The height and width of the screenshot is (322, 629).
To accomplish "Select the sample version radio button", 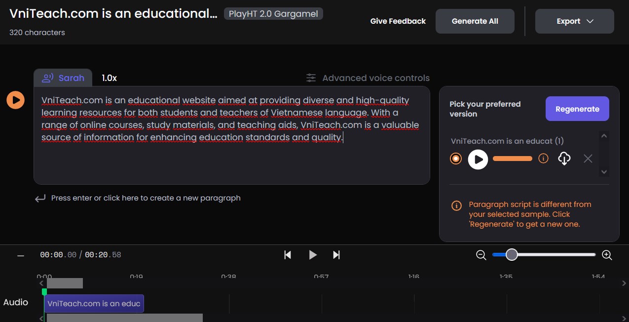I will click(x=456, y=159).
